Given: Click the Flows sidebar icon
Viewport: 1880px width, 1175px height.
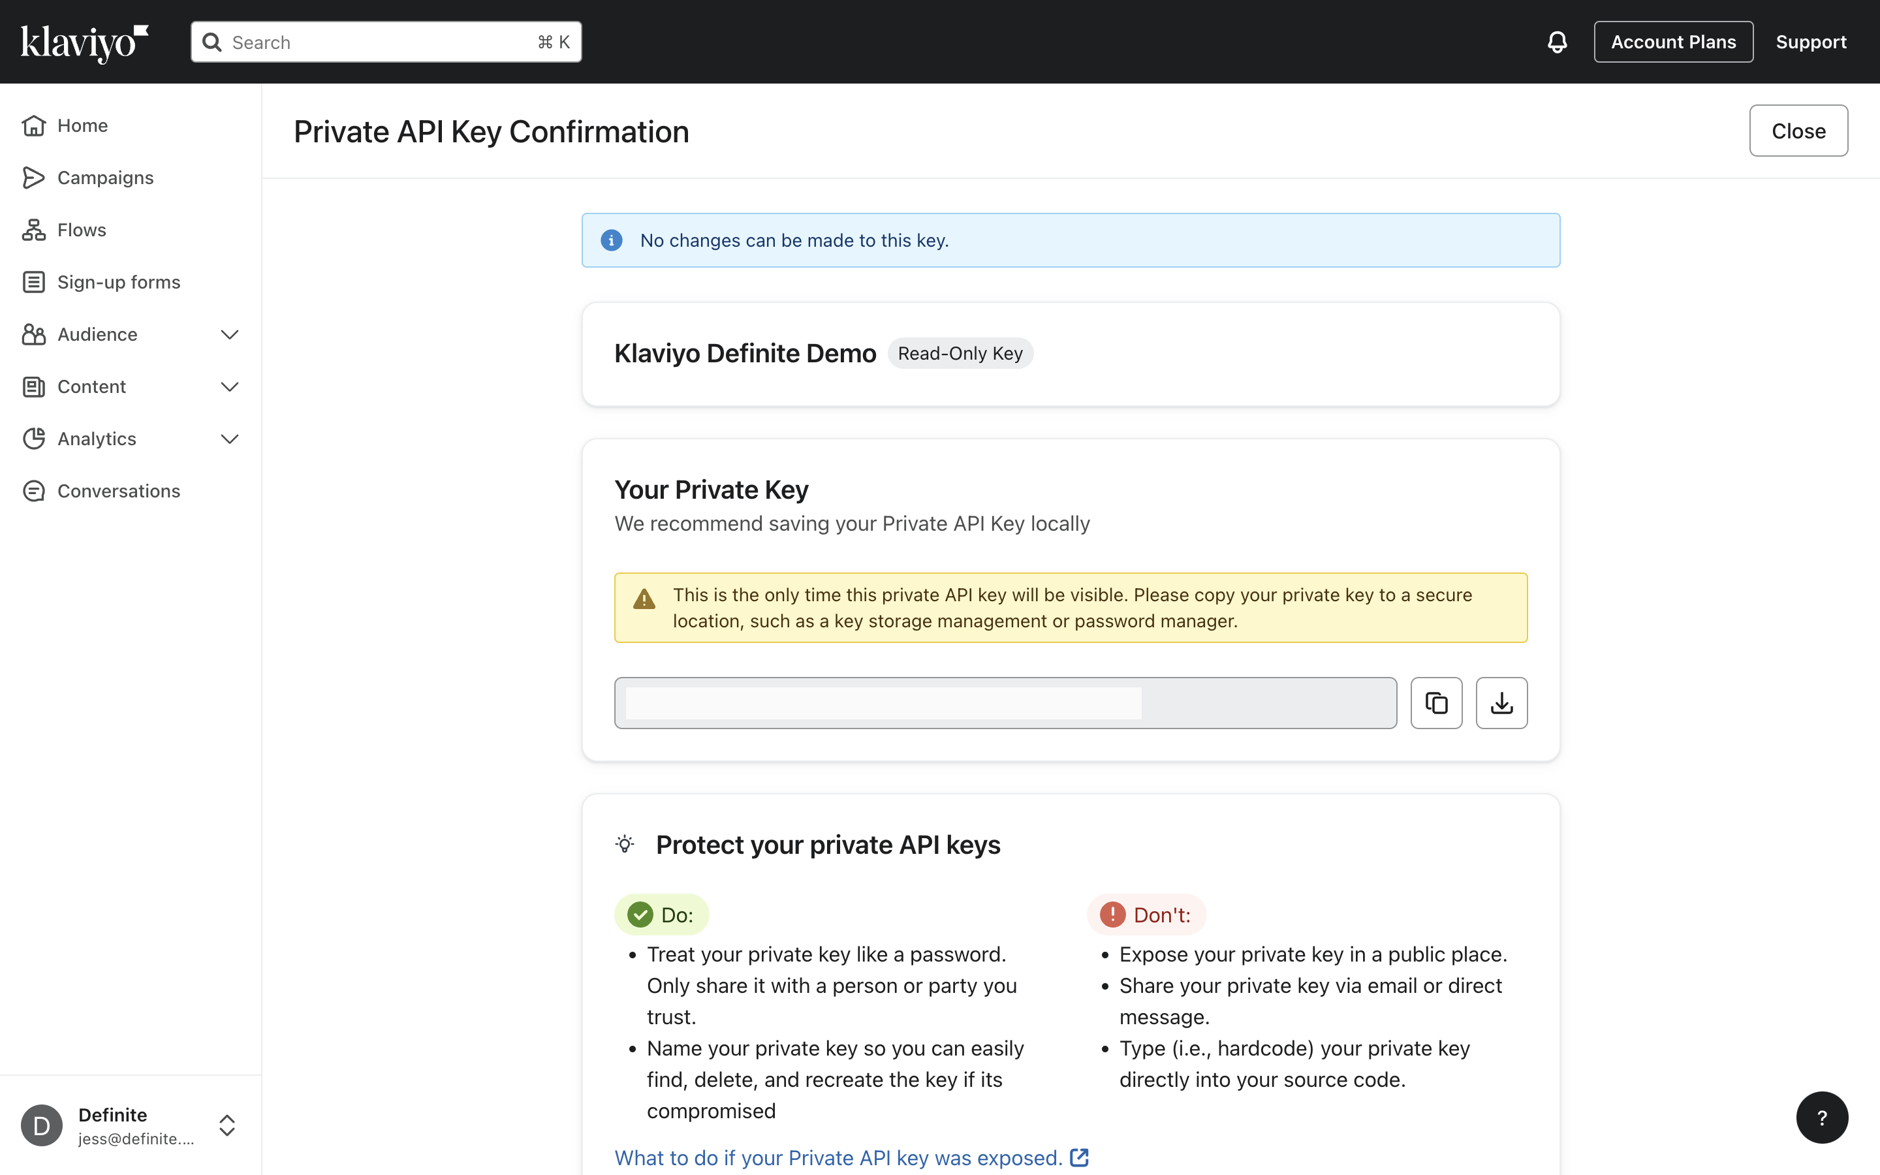Looking at the screenshot, I should (x=33, y=230).
